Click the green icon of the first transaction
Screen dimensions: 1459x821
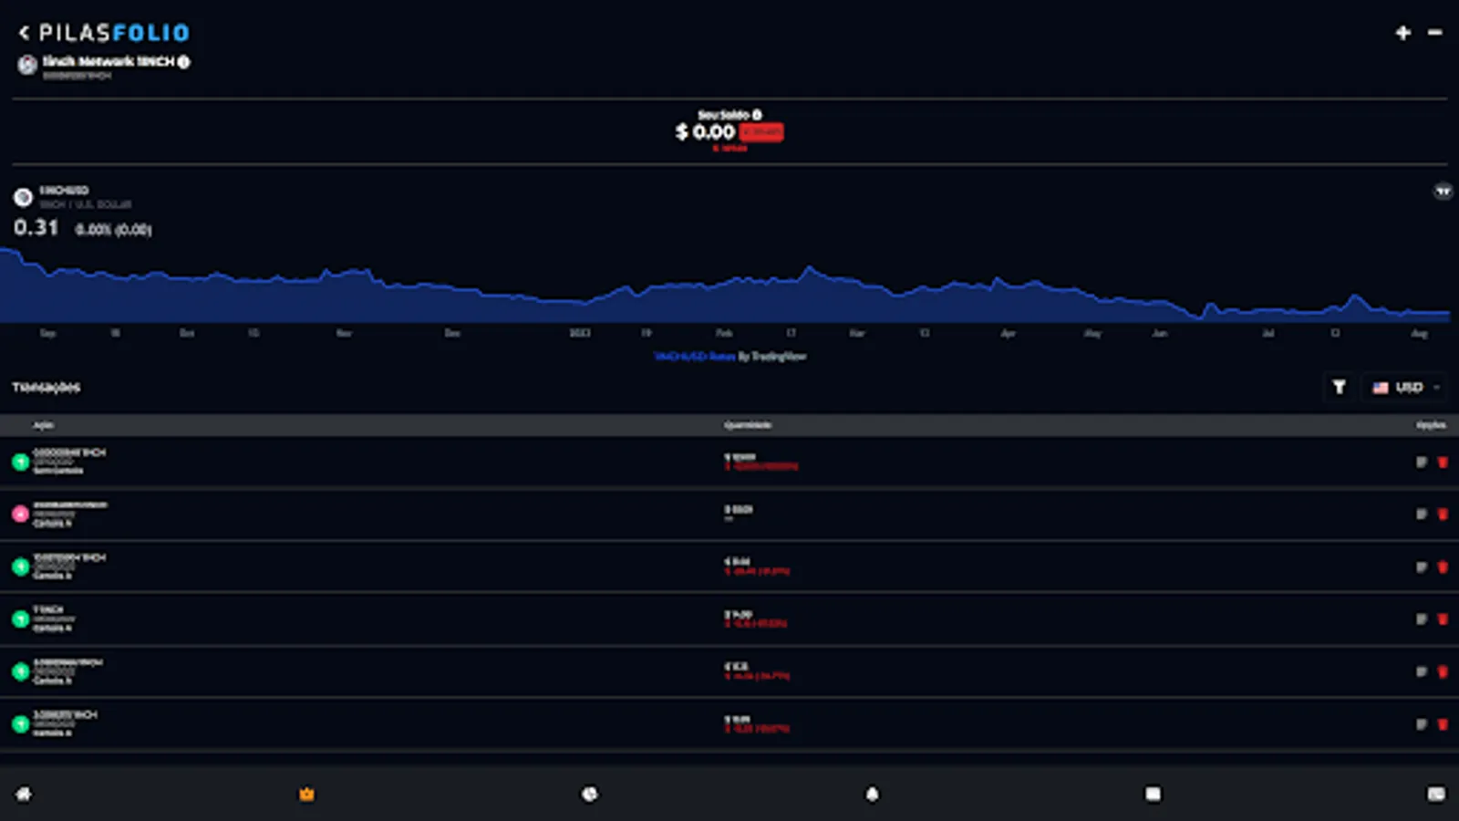[x=20, y=462]
